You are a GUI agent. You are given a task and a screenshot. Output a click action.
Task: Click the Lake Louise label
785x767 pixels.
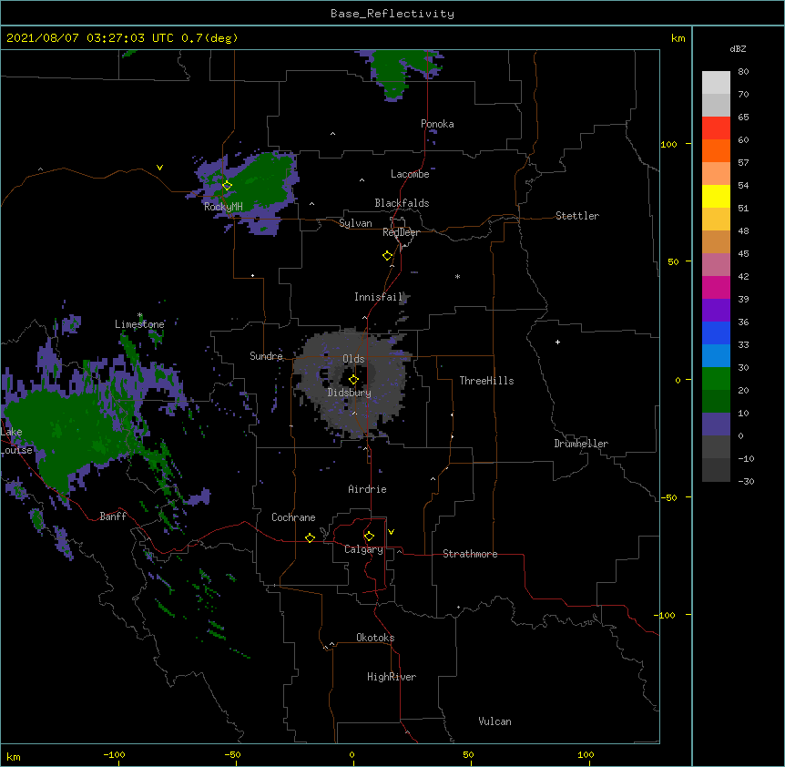16,441
